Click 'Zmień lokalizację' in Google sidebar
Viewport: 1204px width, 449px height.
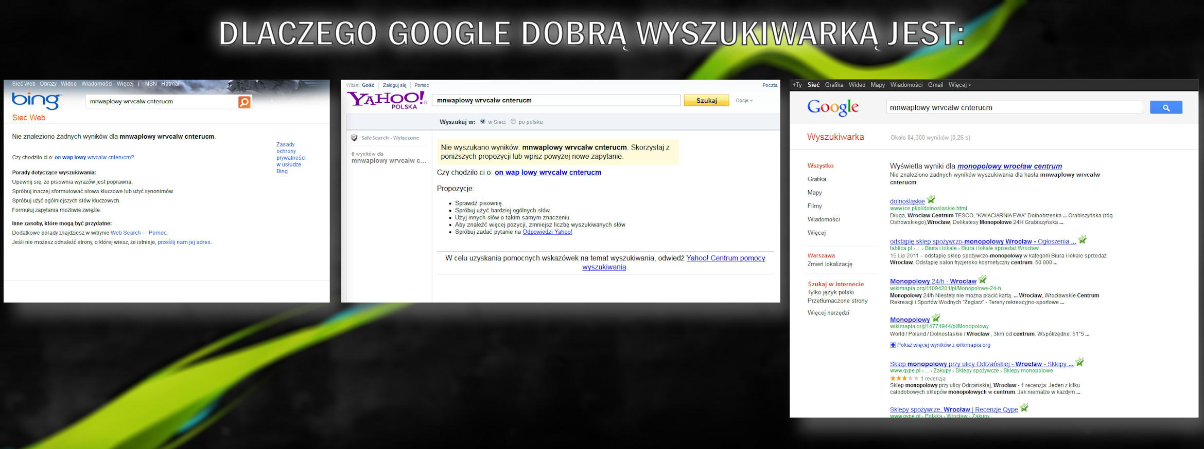pyautogui.click(x=830, y=264)
